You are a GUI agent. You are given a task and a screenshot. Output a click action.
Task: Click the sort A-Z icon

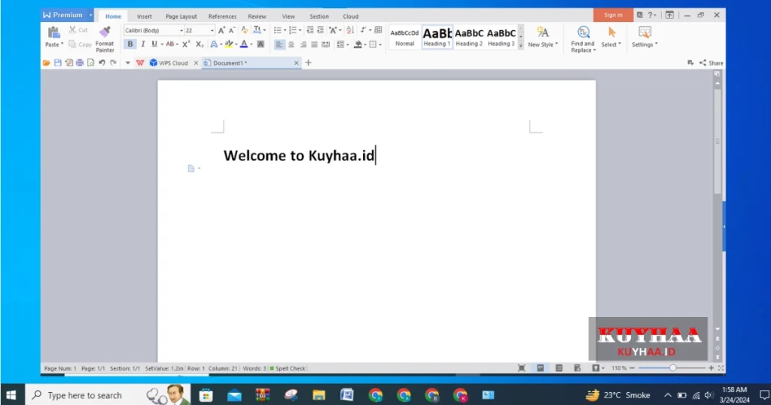pos(350,30)
